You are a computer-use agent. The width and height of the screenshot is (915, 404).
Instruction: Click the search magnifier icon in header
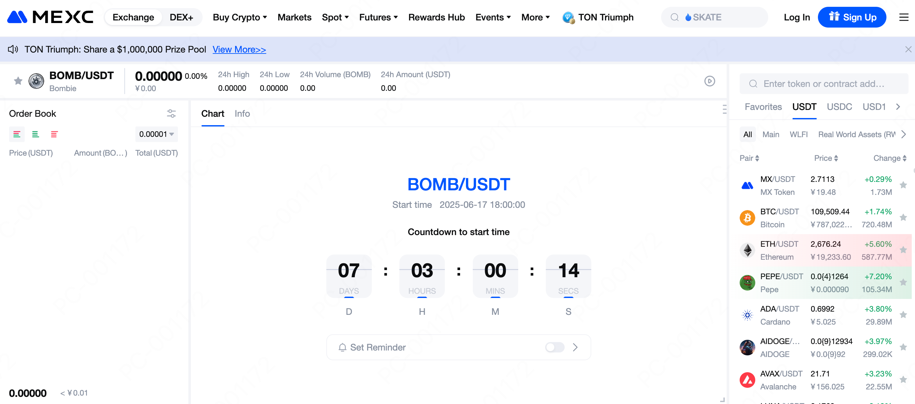tap(674, 18)
